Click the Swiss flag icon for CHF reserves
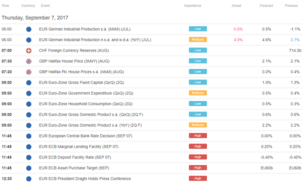Image resolution: width=302 pixels, height=183 pixels. coord(29,51)
